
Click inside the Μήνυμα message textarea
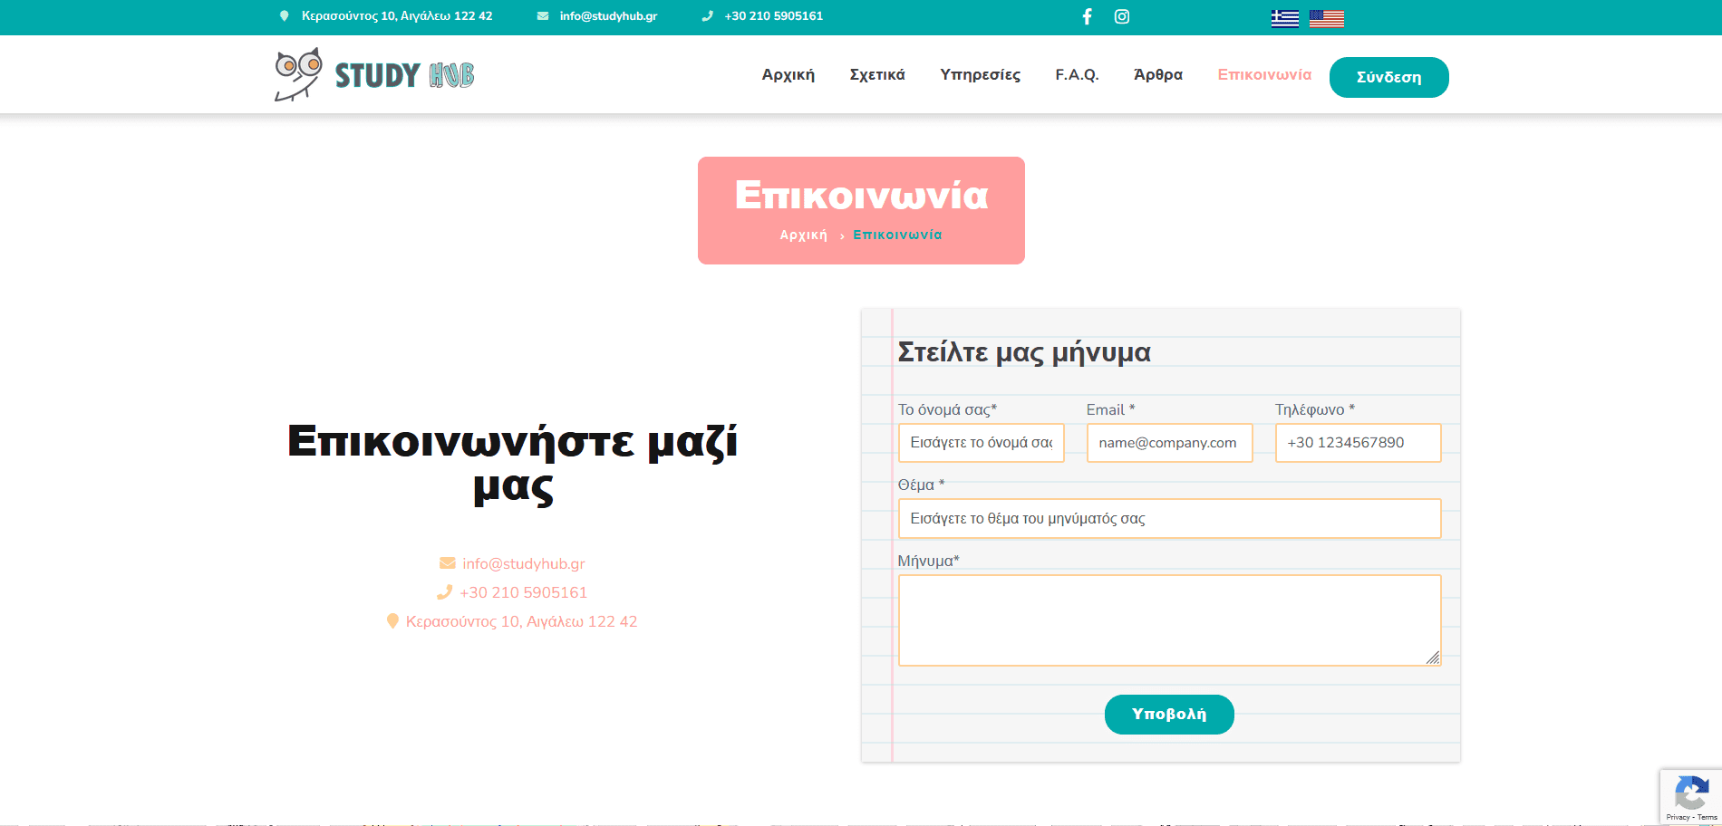[1170, 620]
